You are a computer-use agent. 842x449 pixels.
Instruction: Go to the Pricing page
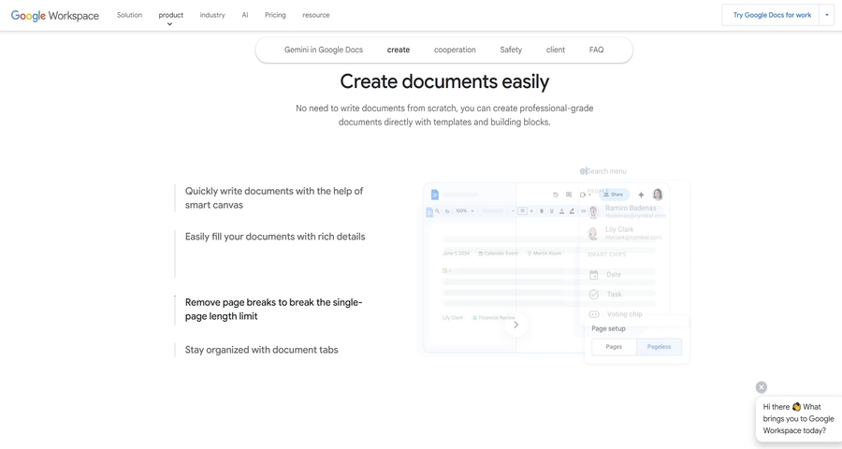click(275, 15)
